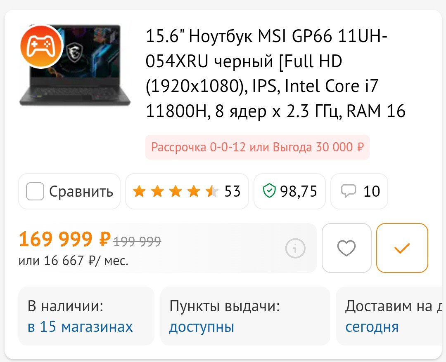The height and width of the screenshot is (362, 446).
Task: Click the Сравнить label
Action: click(x=81, y=192)
